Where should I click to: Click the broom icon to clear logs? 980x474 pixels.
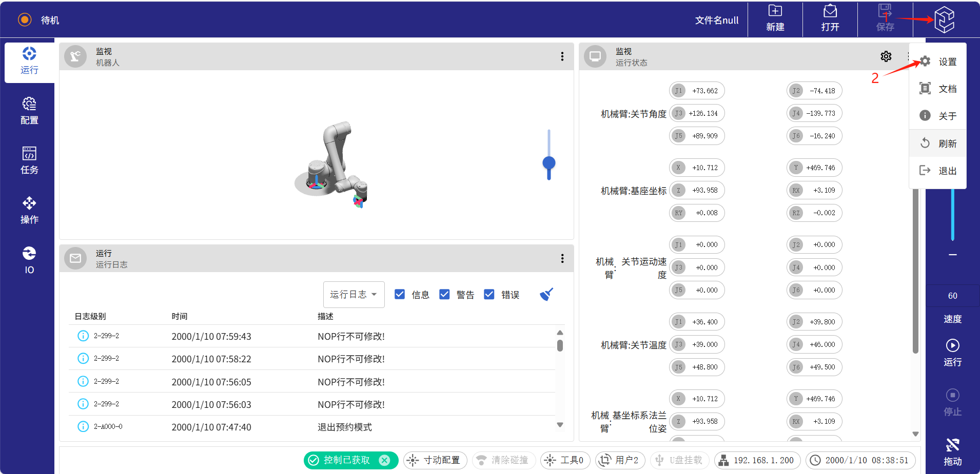click(x=546, y=294)
